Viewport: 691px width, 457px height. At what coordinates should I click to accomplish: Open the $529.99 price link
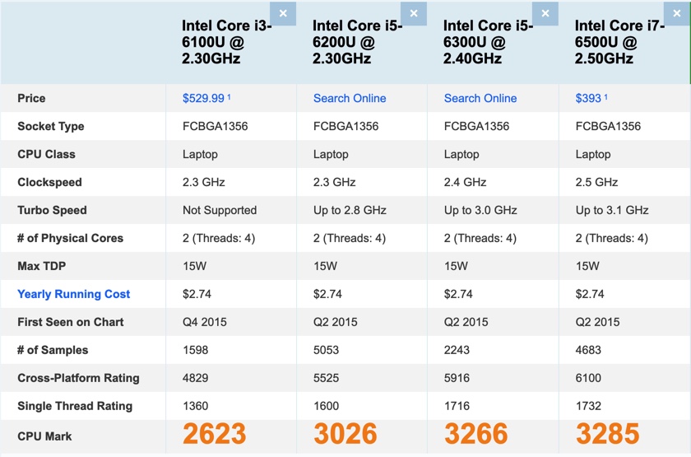(x=203, y=98)
